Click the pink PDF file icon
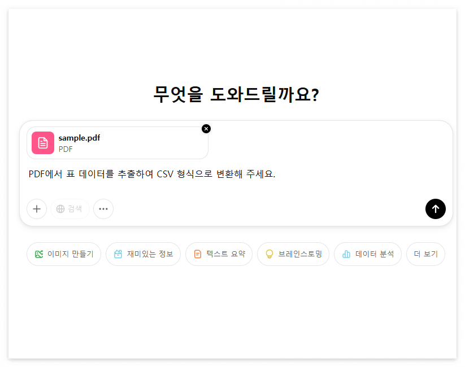This screenshot has height=367, width=465. 42,143
